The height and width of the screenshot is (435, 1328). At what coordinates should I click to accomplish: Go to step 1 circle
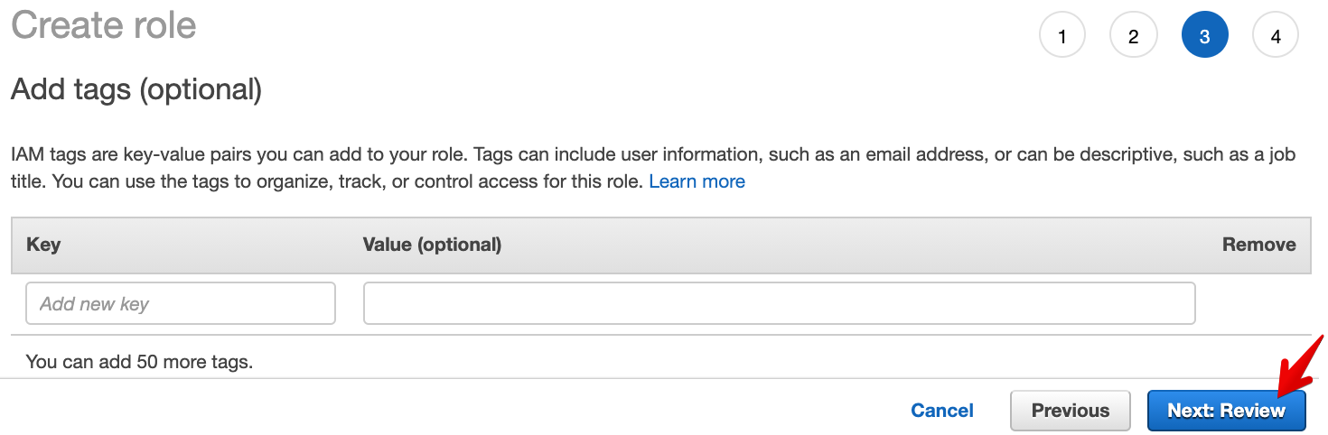click(1061, 36)
